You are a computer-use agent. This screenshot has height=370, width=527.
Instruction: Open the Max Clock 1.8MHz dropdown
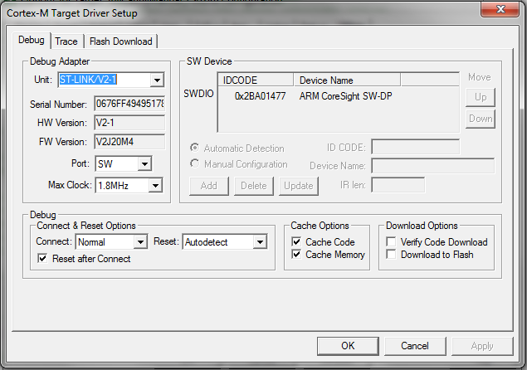pyautogui.click(x=156, y=186)
